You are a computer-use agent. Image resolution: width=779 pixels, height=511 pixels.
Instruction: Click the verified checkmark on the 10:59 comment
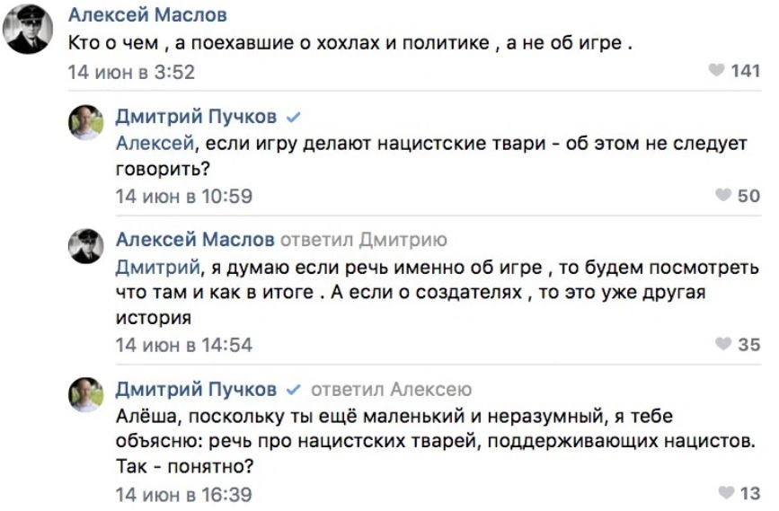(x=292, y=117)
